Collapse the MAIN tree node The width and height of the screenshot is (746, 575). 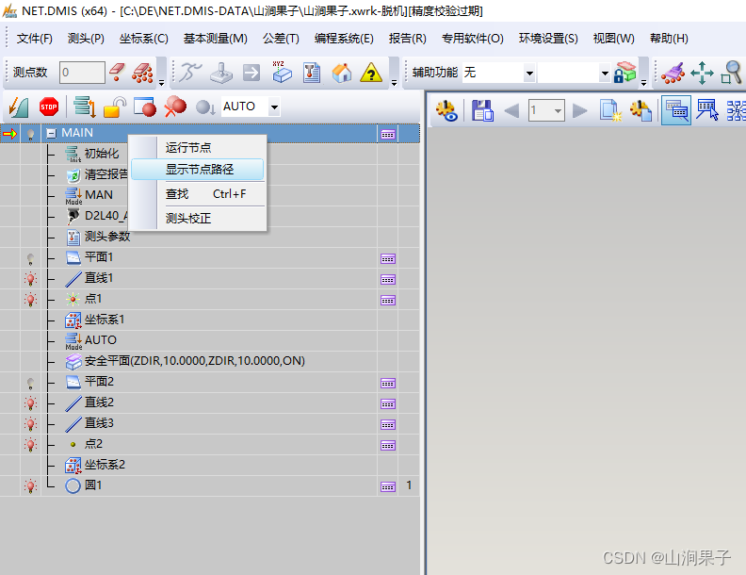pyautogui.click(x=51, y=133)
